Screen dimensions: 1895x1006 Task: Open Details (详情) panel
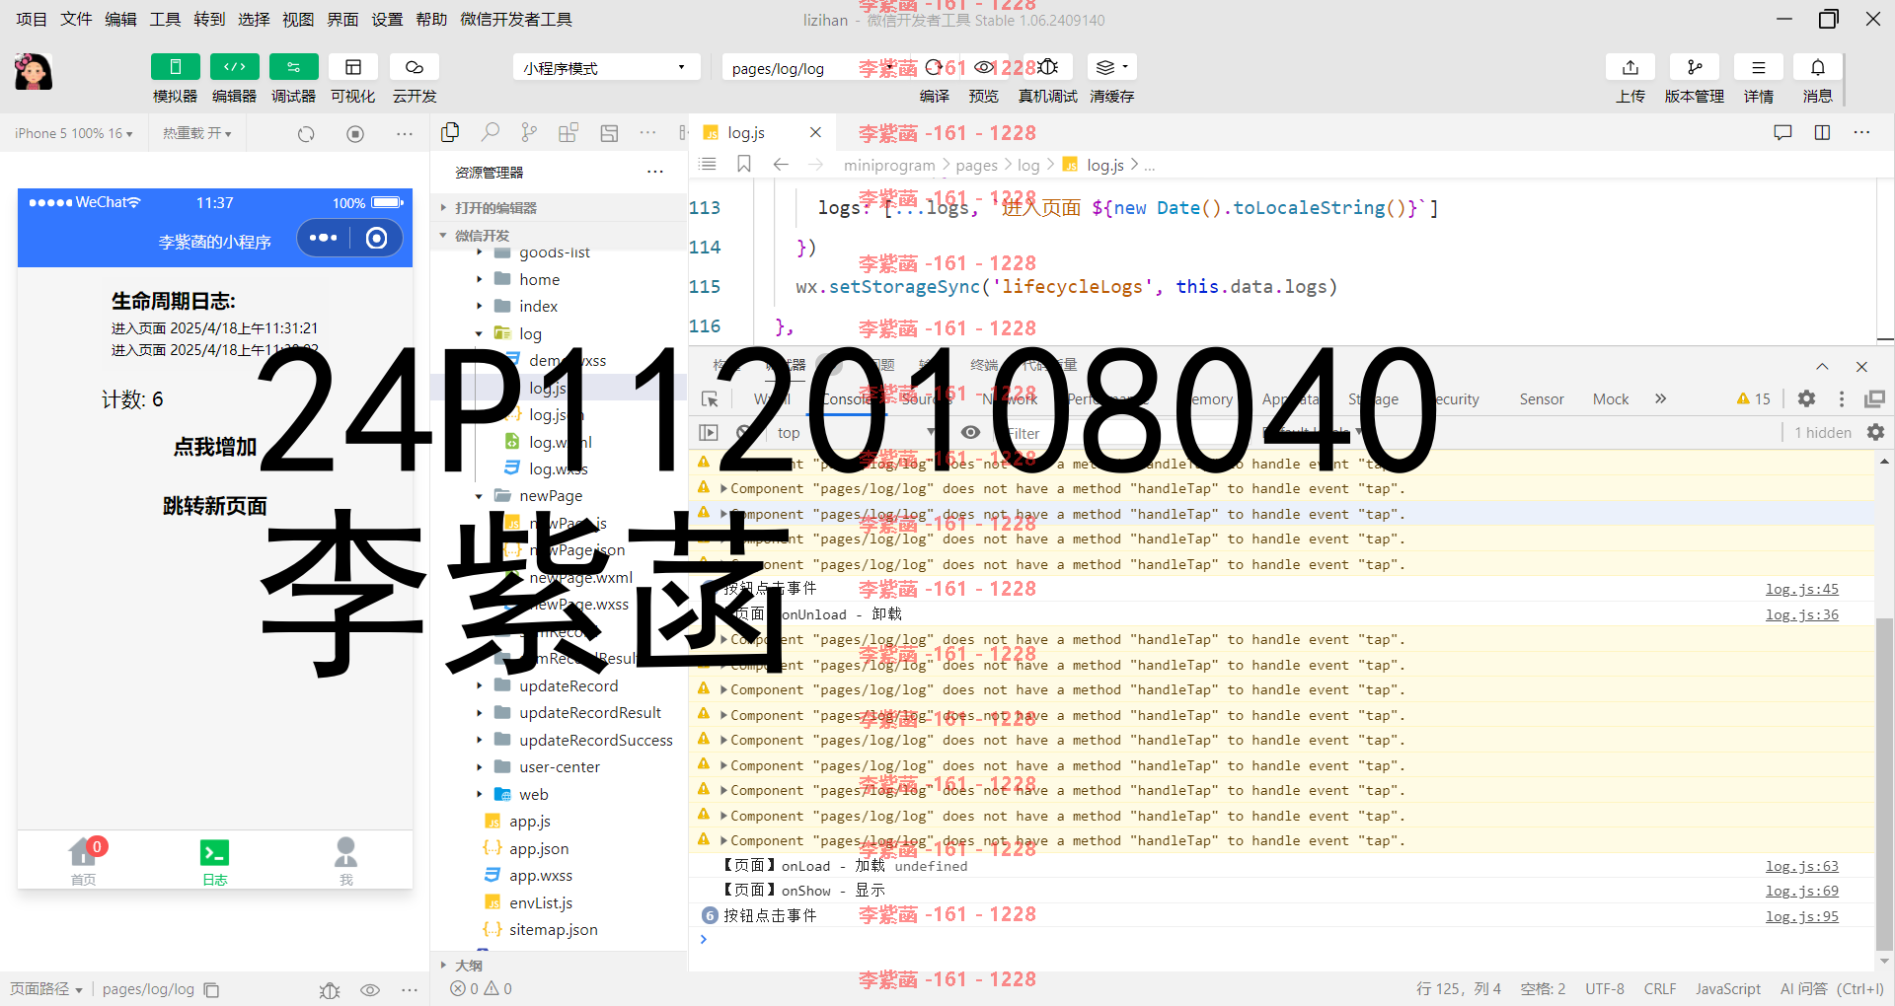(x=1758, y=67)
